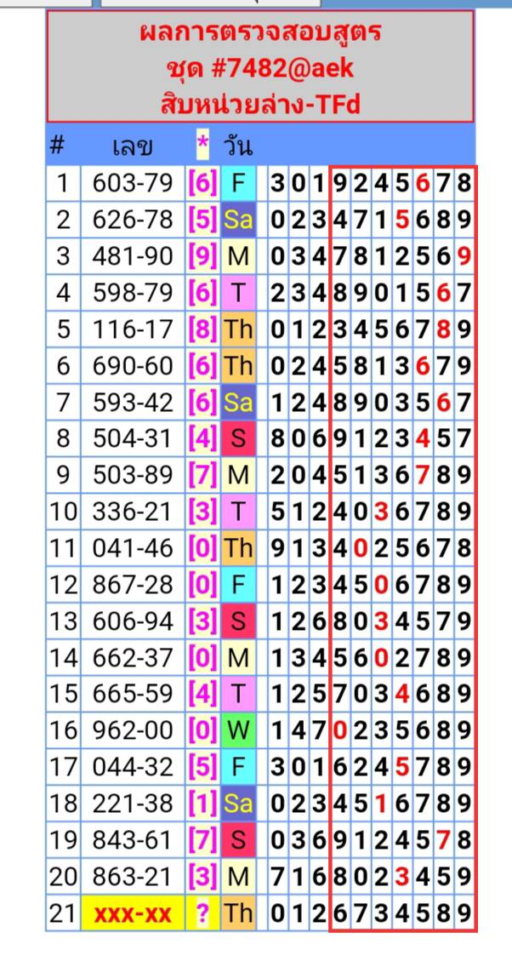
Task: Select lottery number 962-00
Action: click(x=133, y=731)
